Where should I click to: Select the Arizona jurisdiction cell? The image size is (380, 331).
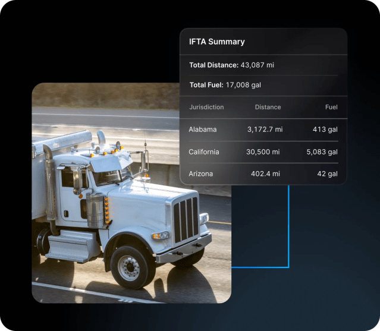[x=200, y=174]
